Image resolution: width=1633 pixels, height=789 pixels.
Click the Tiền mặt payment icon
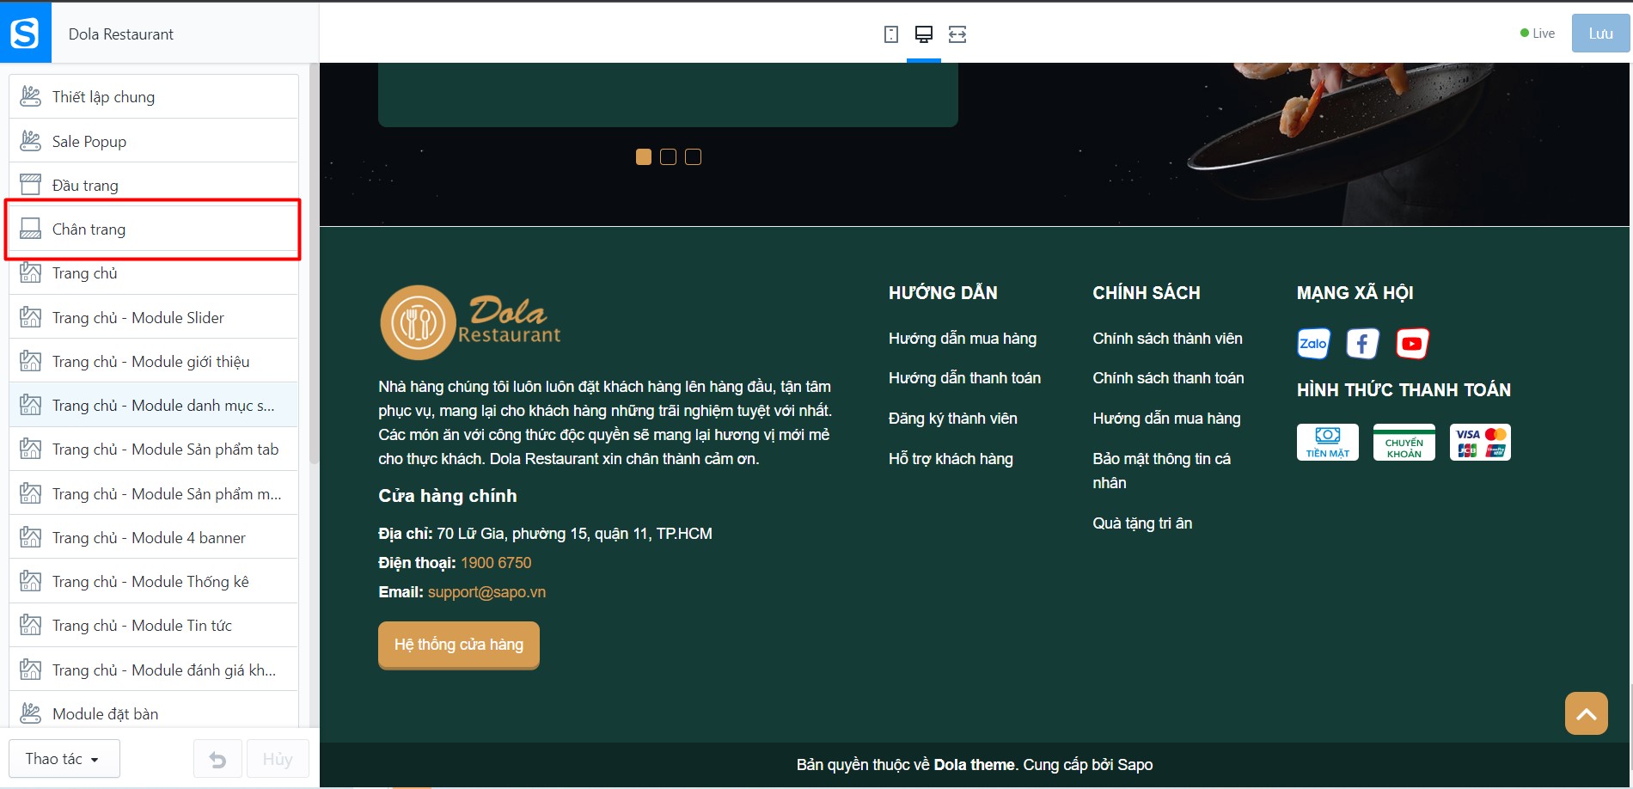tap(1328, 442)
